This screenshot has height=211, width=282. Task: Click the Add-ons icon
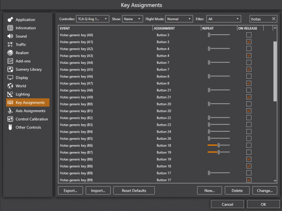pos(10,61)
